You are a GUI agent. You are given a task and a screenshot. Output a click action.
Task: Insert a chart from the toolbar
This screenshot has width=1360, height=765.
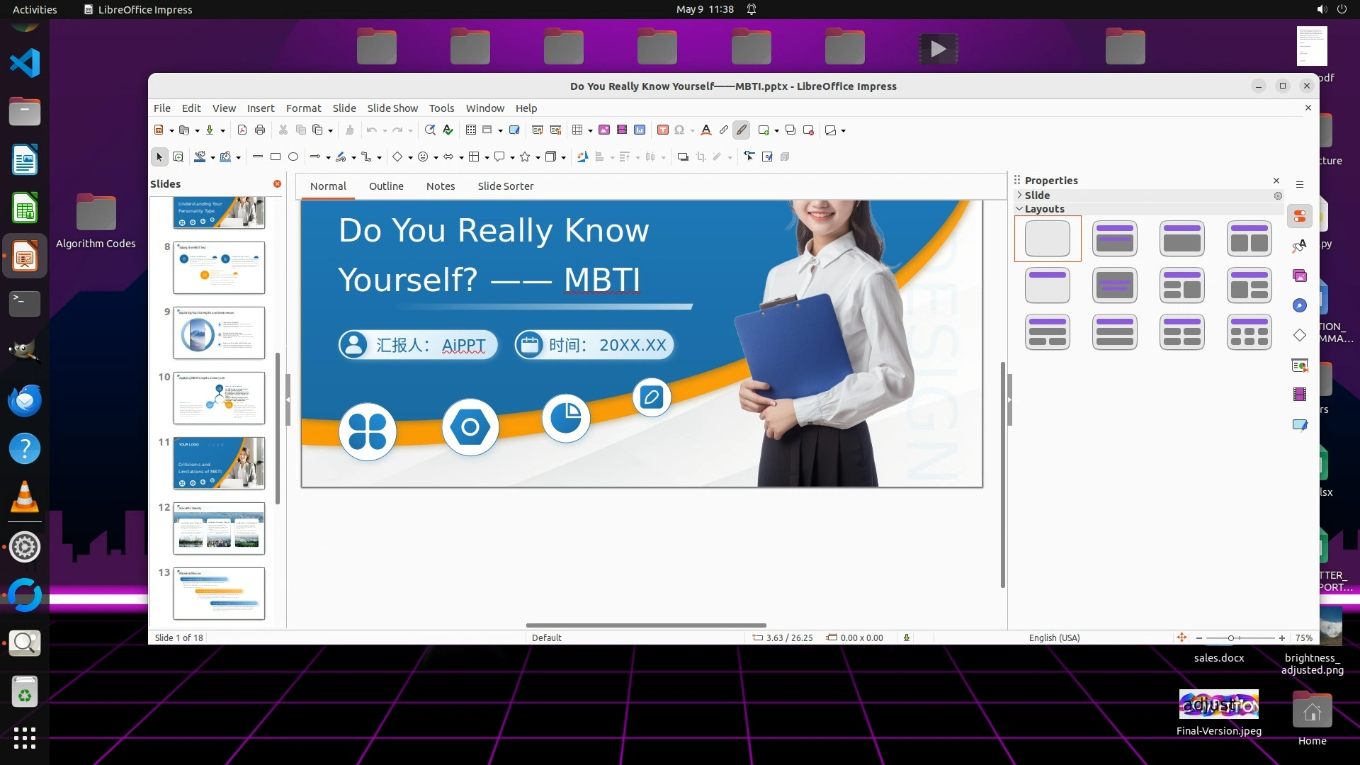point(640,130)
